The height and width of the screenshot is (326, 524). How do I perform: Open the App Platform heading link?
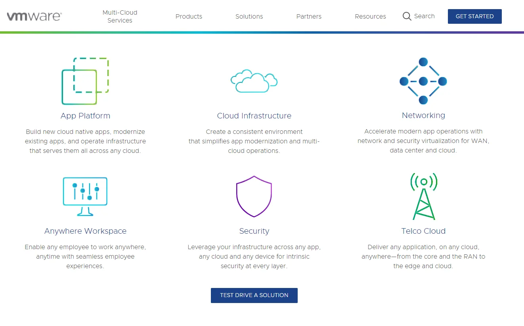(85, 116)
